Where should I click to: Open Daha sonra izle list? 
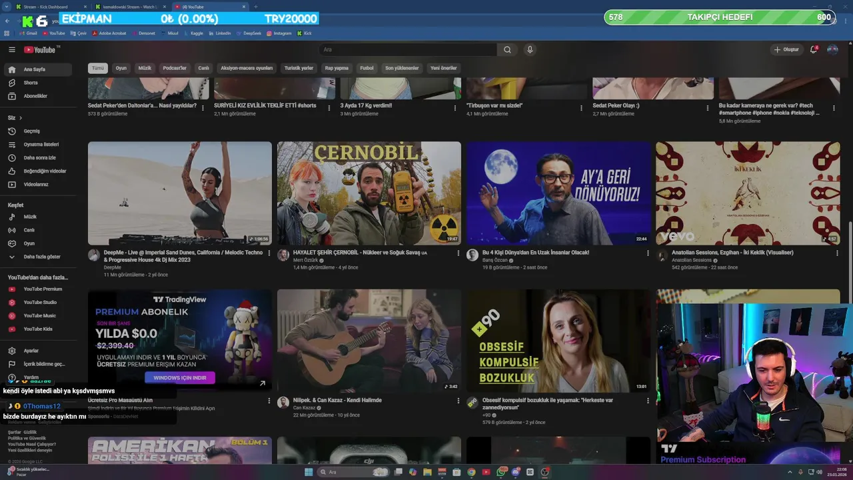click(37, 157)
